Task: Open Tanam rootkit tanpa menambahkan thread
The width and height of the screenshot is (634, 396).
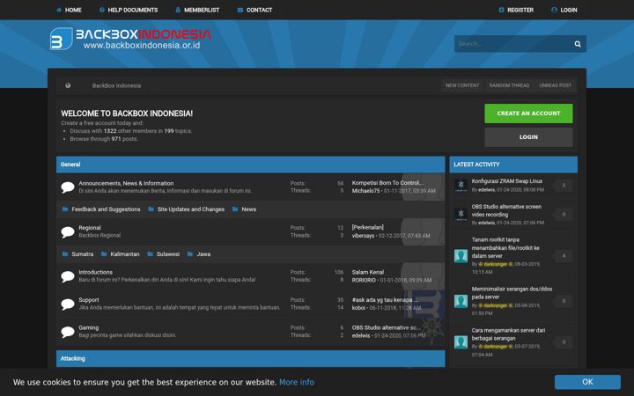Action: (505, 247)
